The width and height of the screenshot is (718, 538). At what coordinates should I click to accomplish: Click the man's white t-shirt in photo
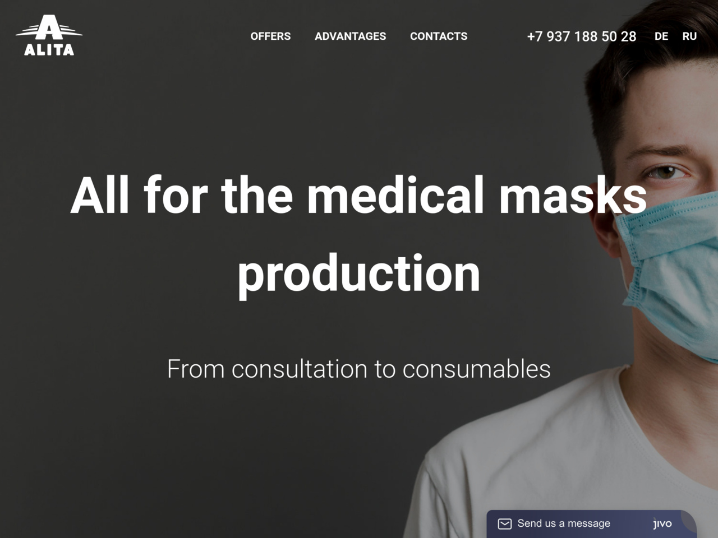[x=561, y=460]
